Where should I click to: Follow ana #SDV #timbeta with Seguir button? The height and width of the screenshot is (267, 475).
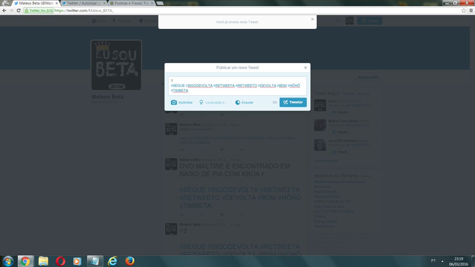(340, 151)
